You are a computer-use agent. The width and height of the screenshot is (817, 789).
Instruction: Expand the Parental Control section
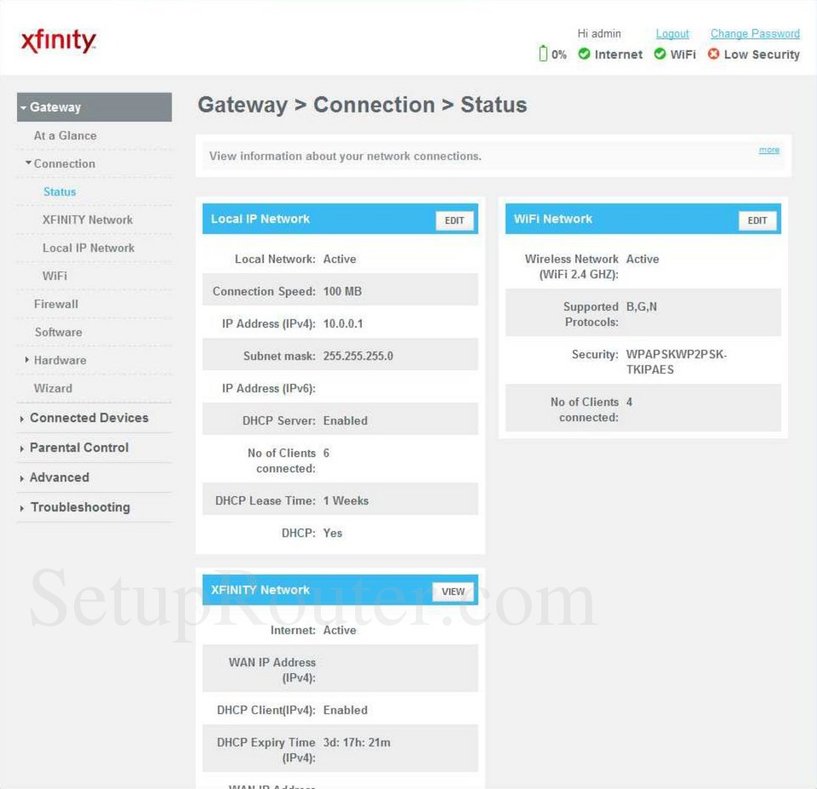[79, 447]
